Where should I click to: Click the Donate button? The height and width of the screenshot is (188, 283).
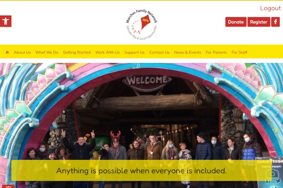click(236, 22)
